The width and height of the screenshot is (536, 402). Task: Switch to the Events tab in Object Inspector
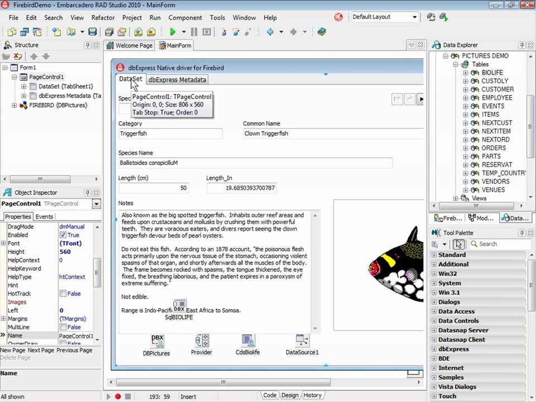[44, 217]
